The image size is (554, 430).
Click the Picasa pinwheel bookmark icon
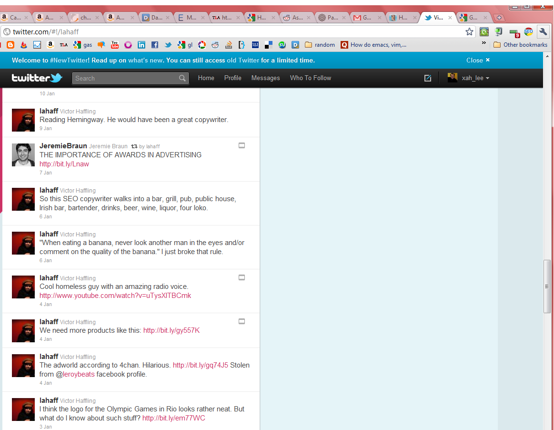tap(202, 45)
